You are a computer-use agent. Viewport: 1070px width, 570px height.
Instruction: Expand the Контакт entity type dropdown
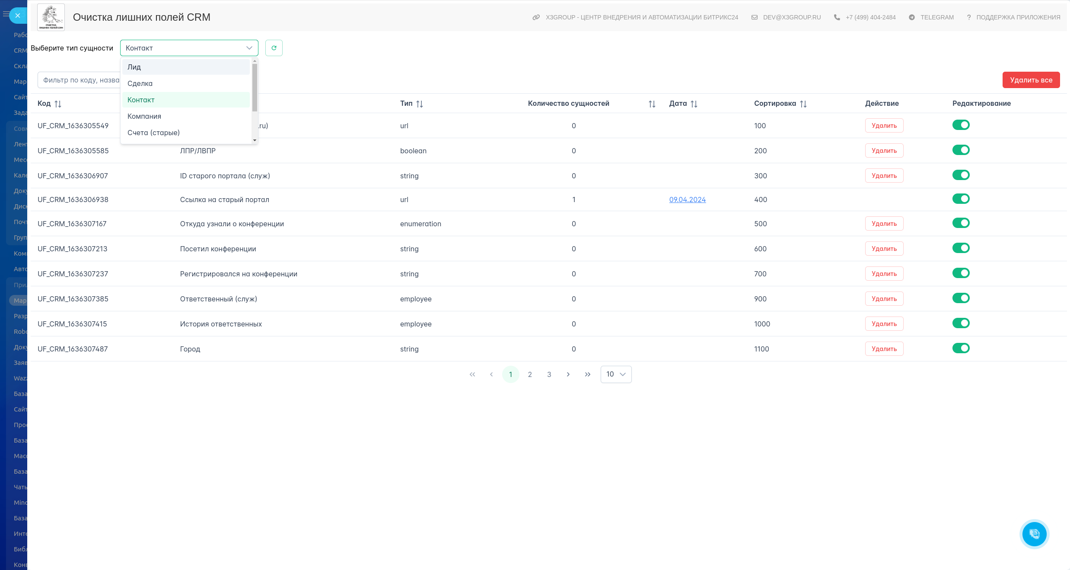tap(189, 48)
